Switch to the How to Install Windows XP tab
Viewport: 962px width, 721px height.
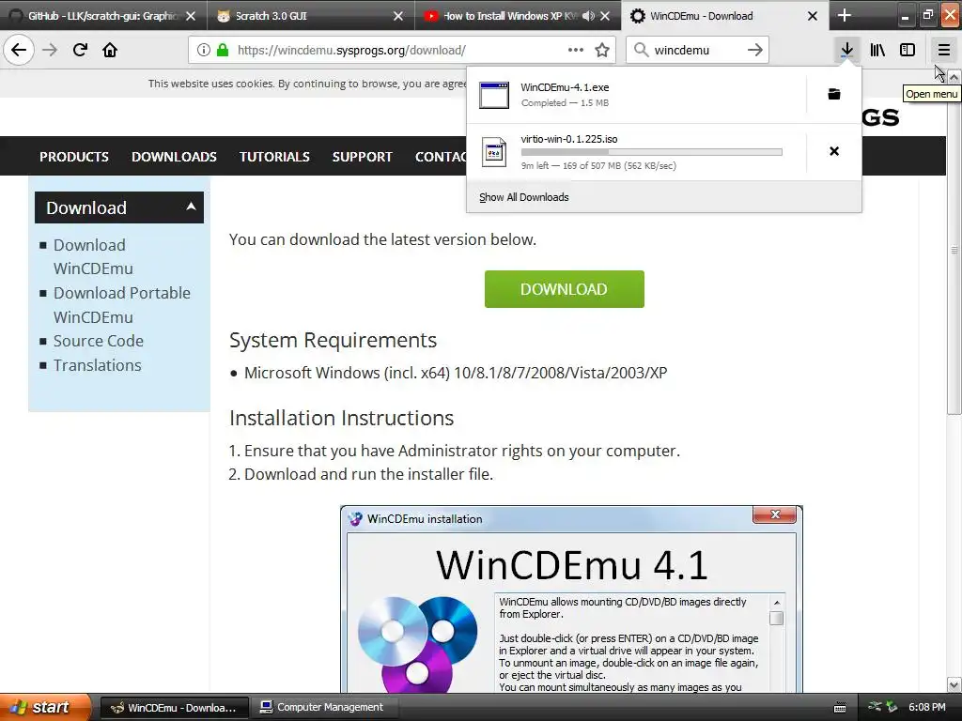coord(519,16)
